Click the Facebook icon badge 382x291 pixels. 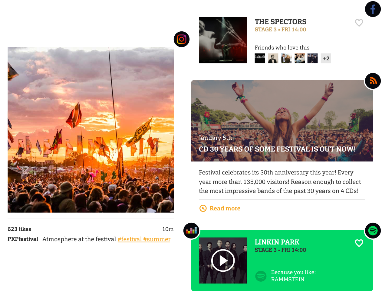[x=373, y=9]
